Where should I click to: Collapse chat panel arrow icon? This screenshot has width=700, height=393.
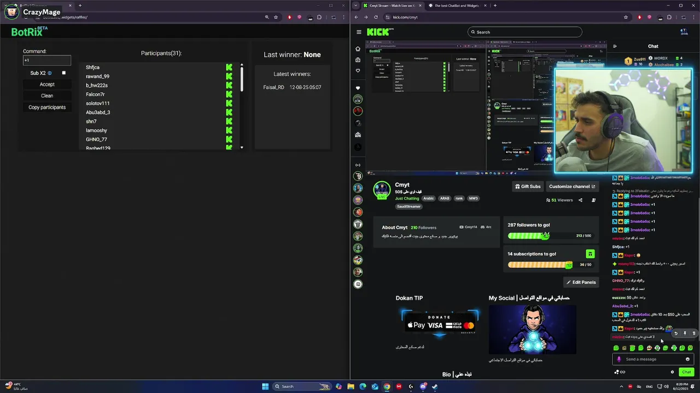coord(615,46)
